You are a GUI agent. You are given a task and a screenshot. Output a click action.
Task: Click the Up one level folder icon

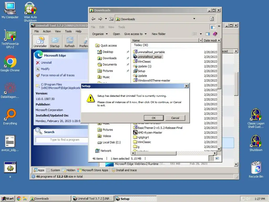point(111,19)
